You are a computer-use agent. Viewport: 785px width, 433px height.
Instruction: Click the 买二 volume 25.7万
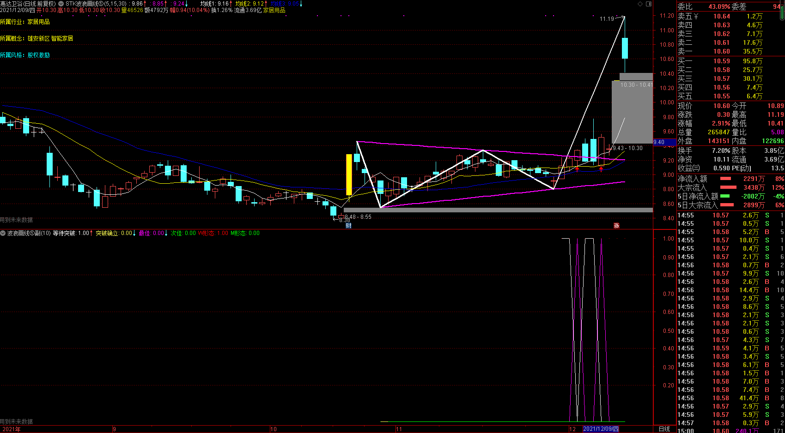coord(753,70)
